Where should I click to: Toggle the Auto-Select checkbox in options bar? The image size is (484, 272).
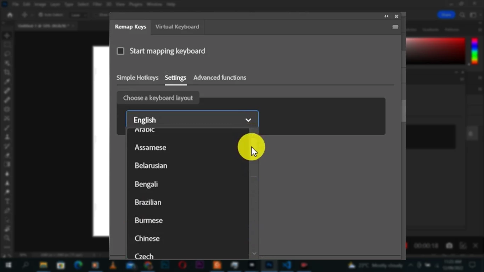pyautogui.click(x=41, y=15)
